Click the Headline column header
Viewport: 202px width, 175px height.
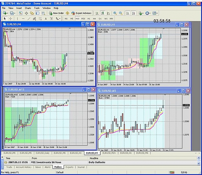click(142, 158)
